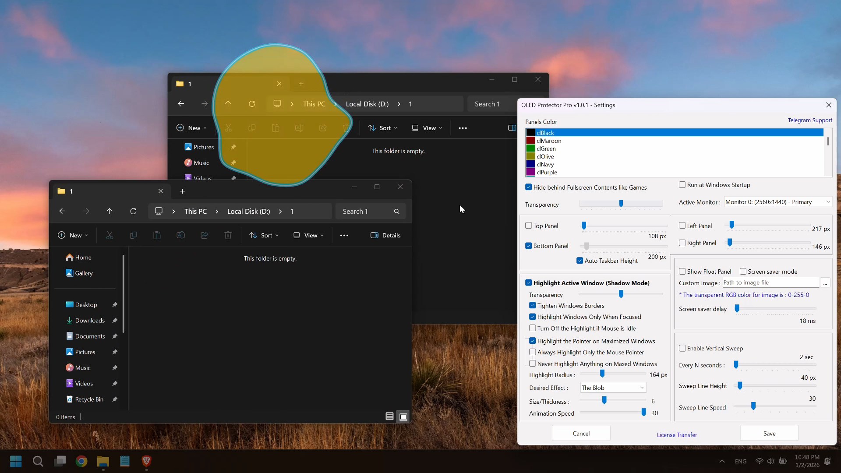Open the See more options ellipsis in front Explorer
The height and width of the screenshot is (473, 841).
(x=344, y=235)
